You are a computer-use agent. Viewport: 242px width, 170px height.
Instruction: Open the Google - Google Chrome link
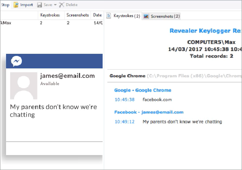pyautogui.click(x=143, y=90)
